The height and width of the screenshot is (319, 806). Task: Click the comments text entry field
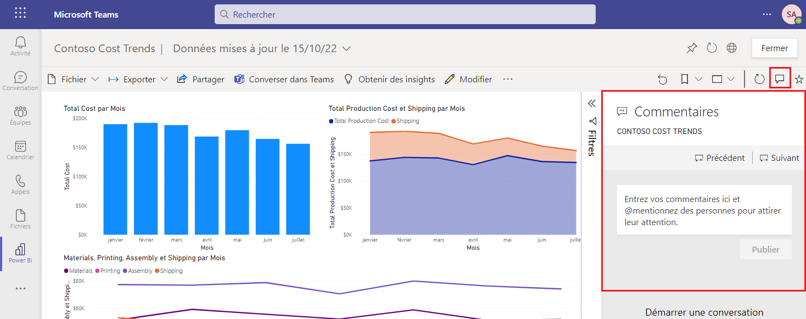pyautogui.click(x=704, y=210)
